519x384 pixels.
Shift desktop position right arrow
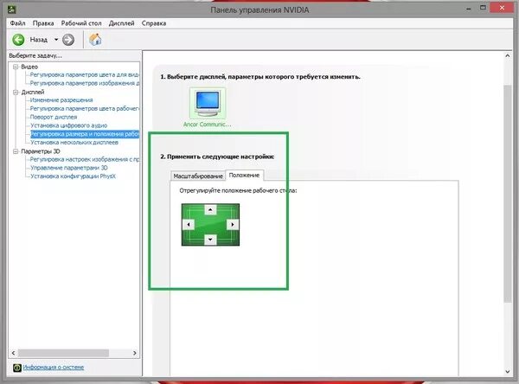pyautogui.click(x=233, y=225)
